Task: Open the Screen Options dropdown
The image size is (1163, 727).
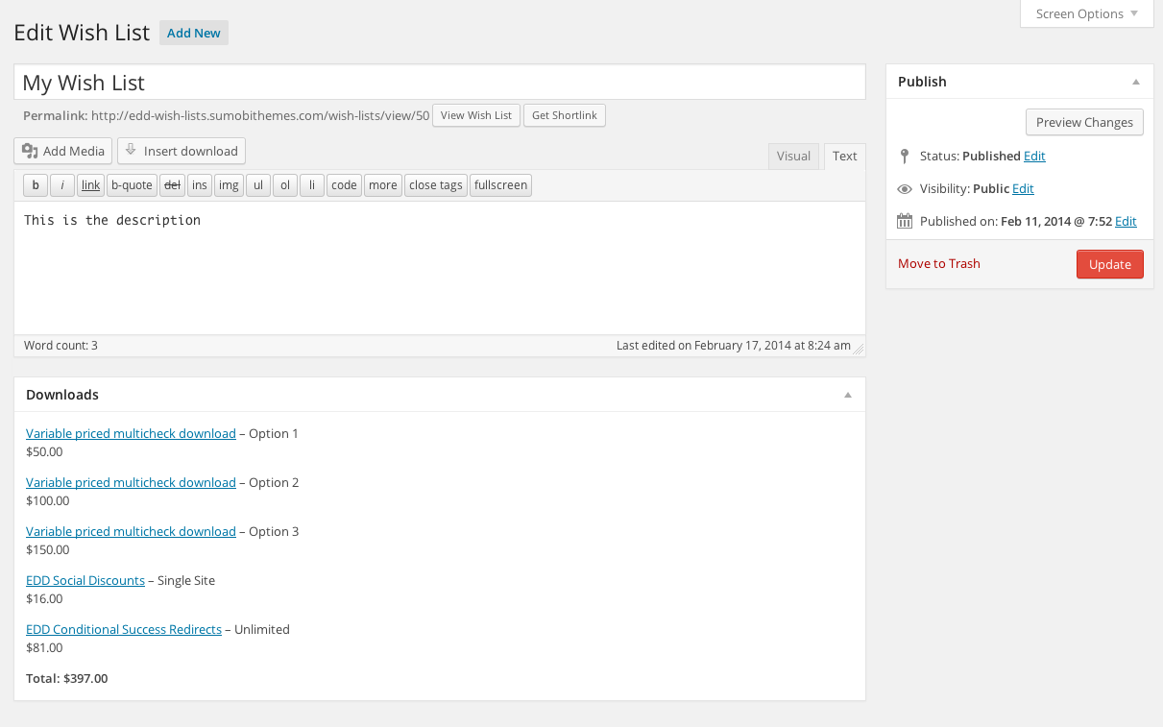Action: [x=1086, y=13]
